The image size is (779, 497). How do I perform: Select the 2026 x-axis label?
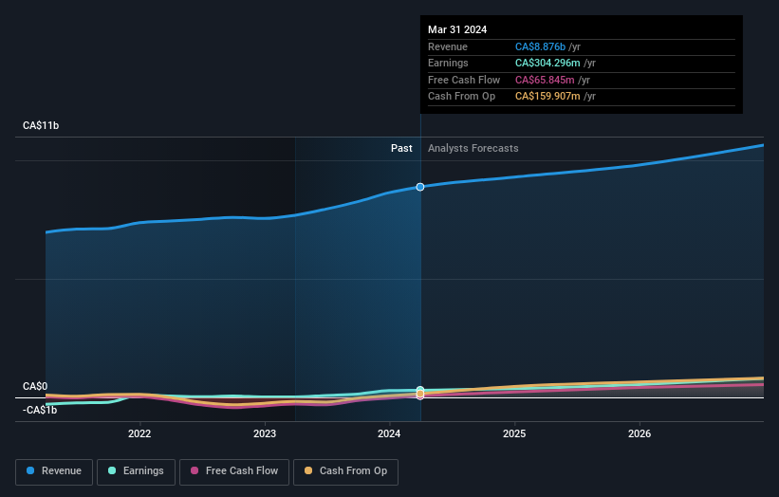pos(640,433)
